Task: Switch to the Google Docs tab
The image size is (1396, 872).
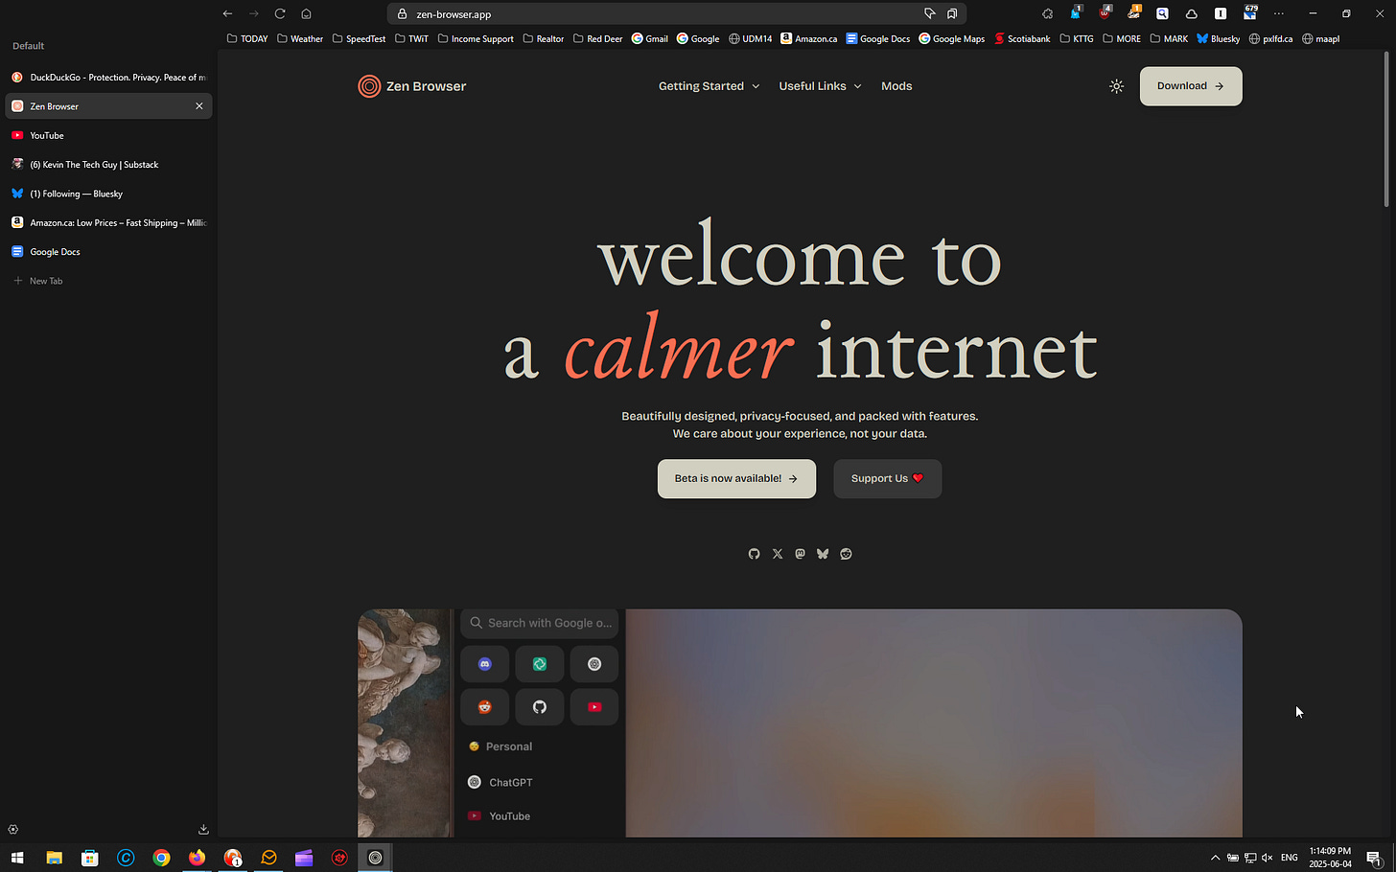Action: (x=108, y=252)
